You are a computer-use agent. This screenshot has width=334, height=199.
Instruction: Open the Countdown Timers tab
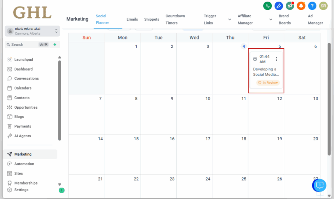pos(175,19)
